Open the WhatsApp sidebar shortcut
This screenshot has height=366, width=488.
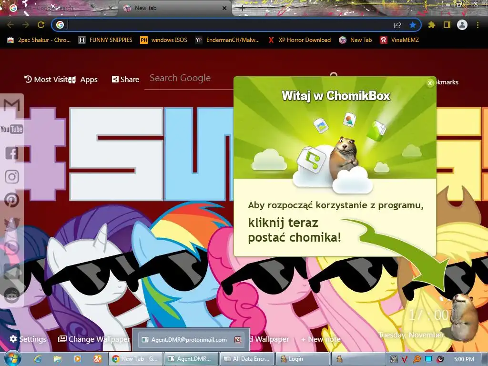pos(12,247)
